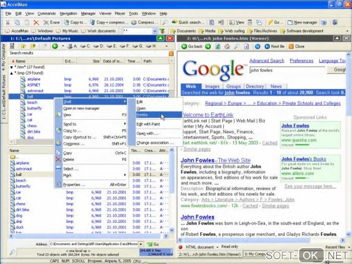The image size is (352, 264).
Task: Open the drive bar overflow dropdown arrow
Action: pos(166,46)
